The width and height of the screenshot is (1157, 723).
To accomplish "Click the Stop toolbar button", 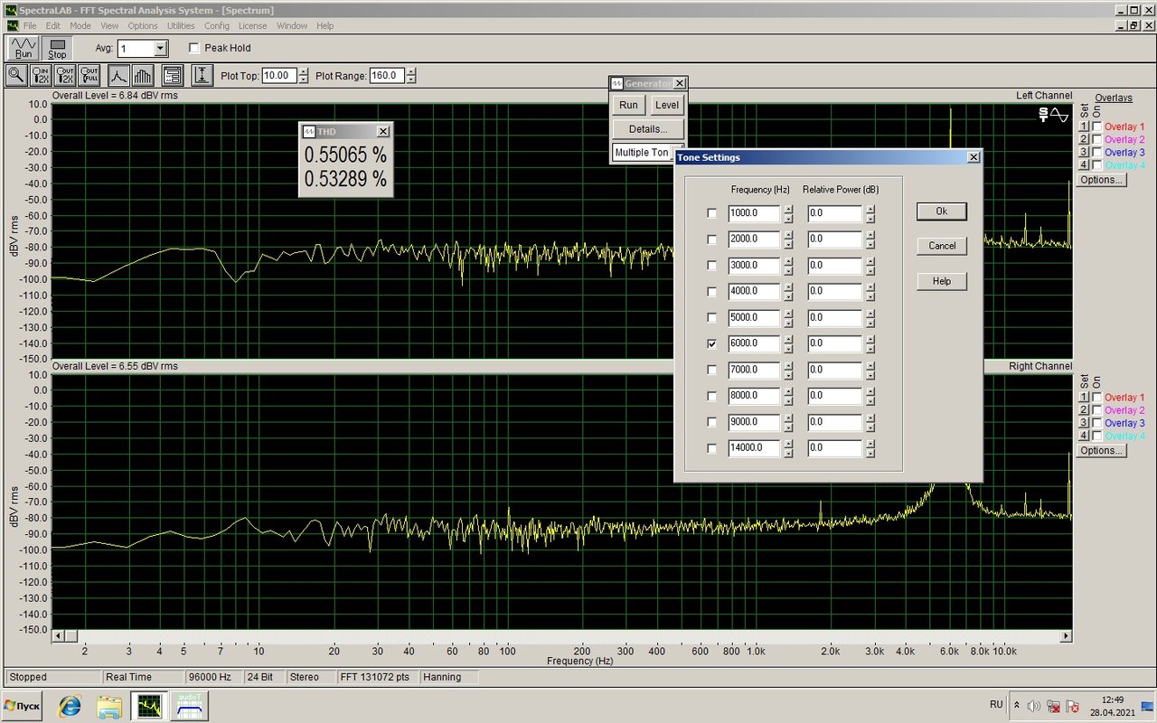I will point(58,48).
